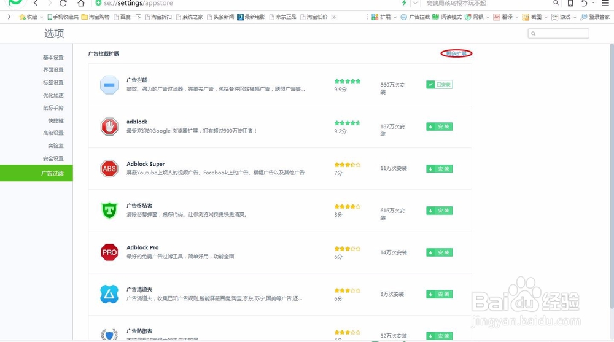Expand the 游戏 dropdown arrow
The width and height of the screenshot is (614, 342).
click(x=575, y=17)
